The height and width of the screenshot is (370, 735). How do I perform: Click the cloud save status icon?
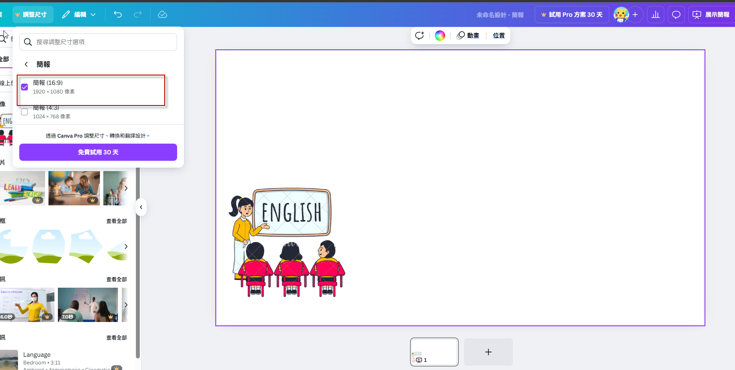163,15
